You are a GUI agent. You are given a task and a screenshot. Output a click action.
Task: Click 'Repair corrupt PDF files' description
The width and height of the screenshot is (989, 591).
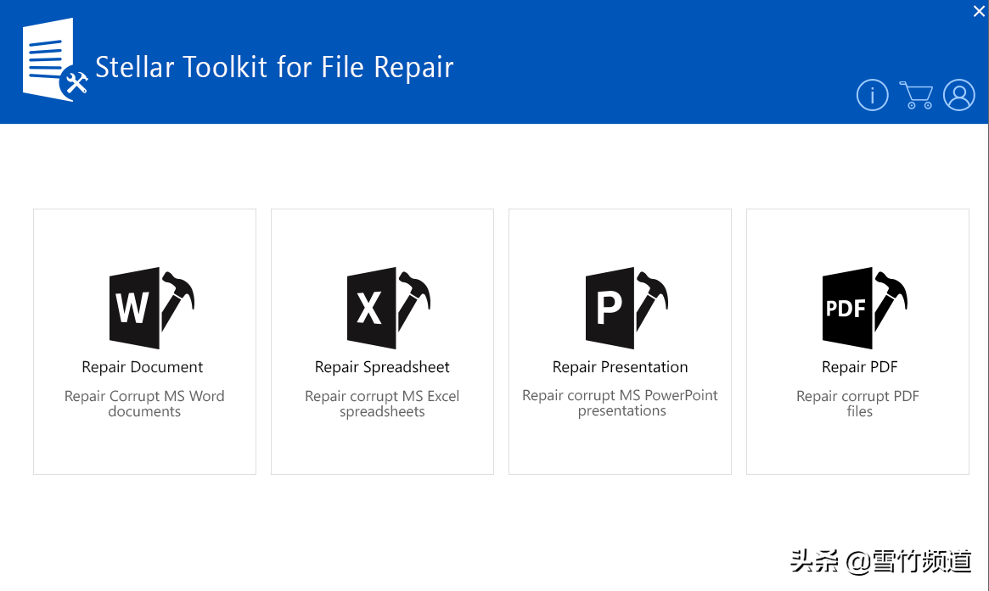858,404
